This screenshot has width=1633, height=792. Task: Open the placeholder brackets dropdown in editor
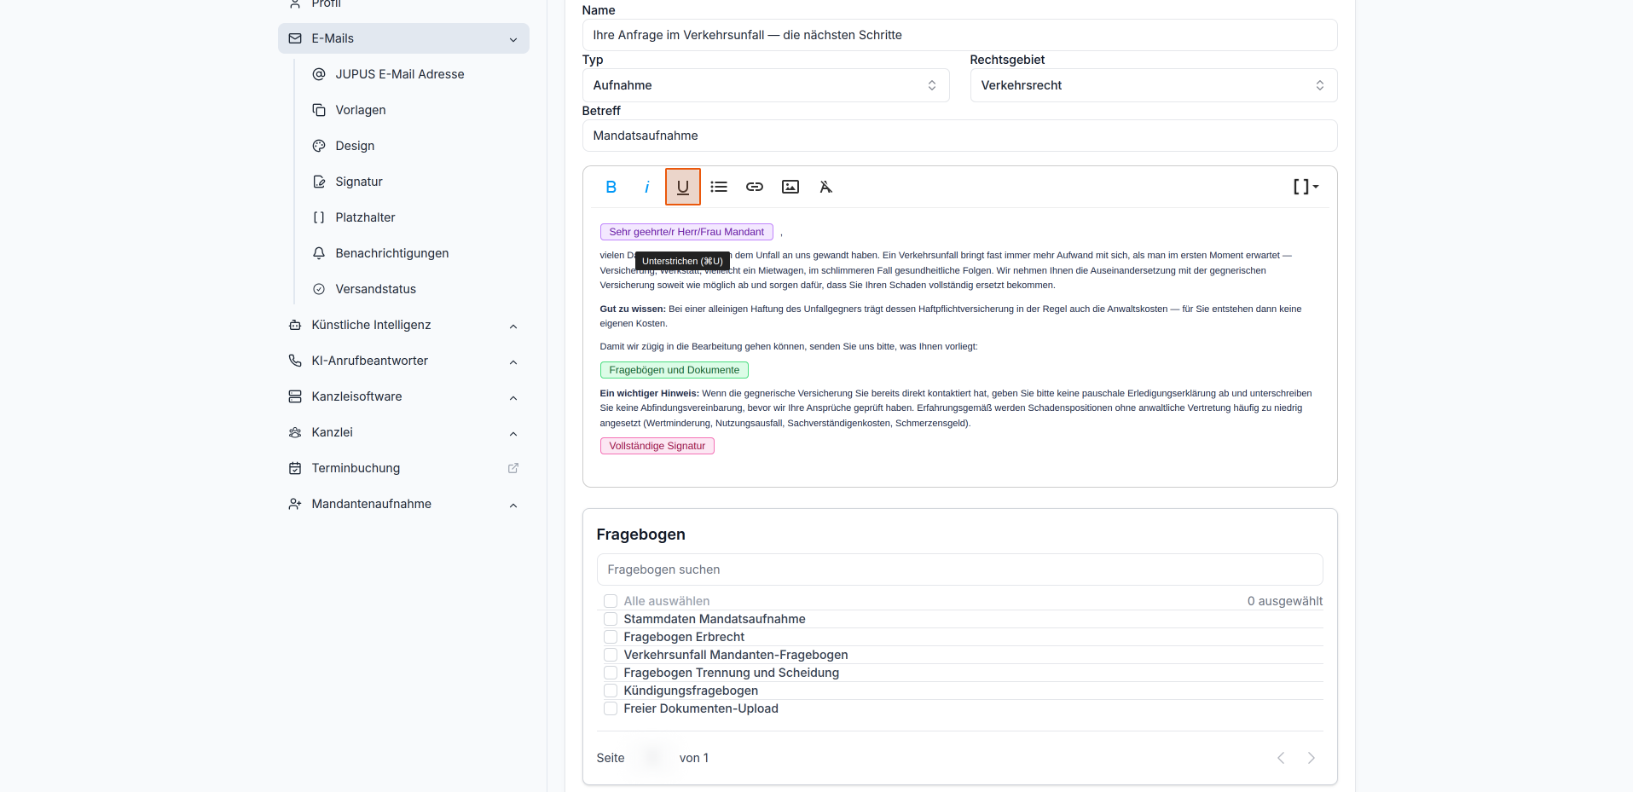click(1306, 187)
